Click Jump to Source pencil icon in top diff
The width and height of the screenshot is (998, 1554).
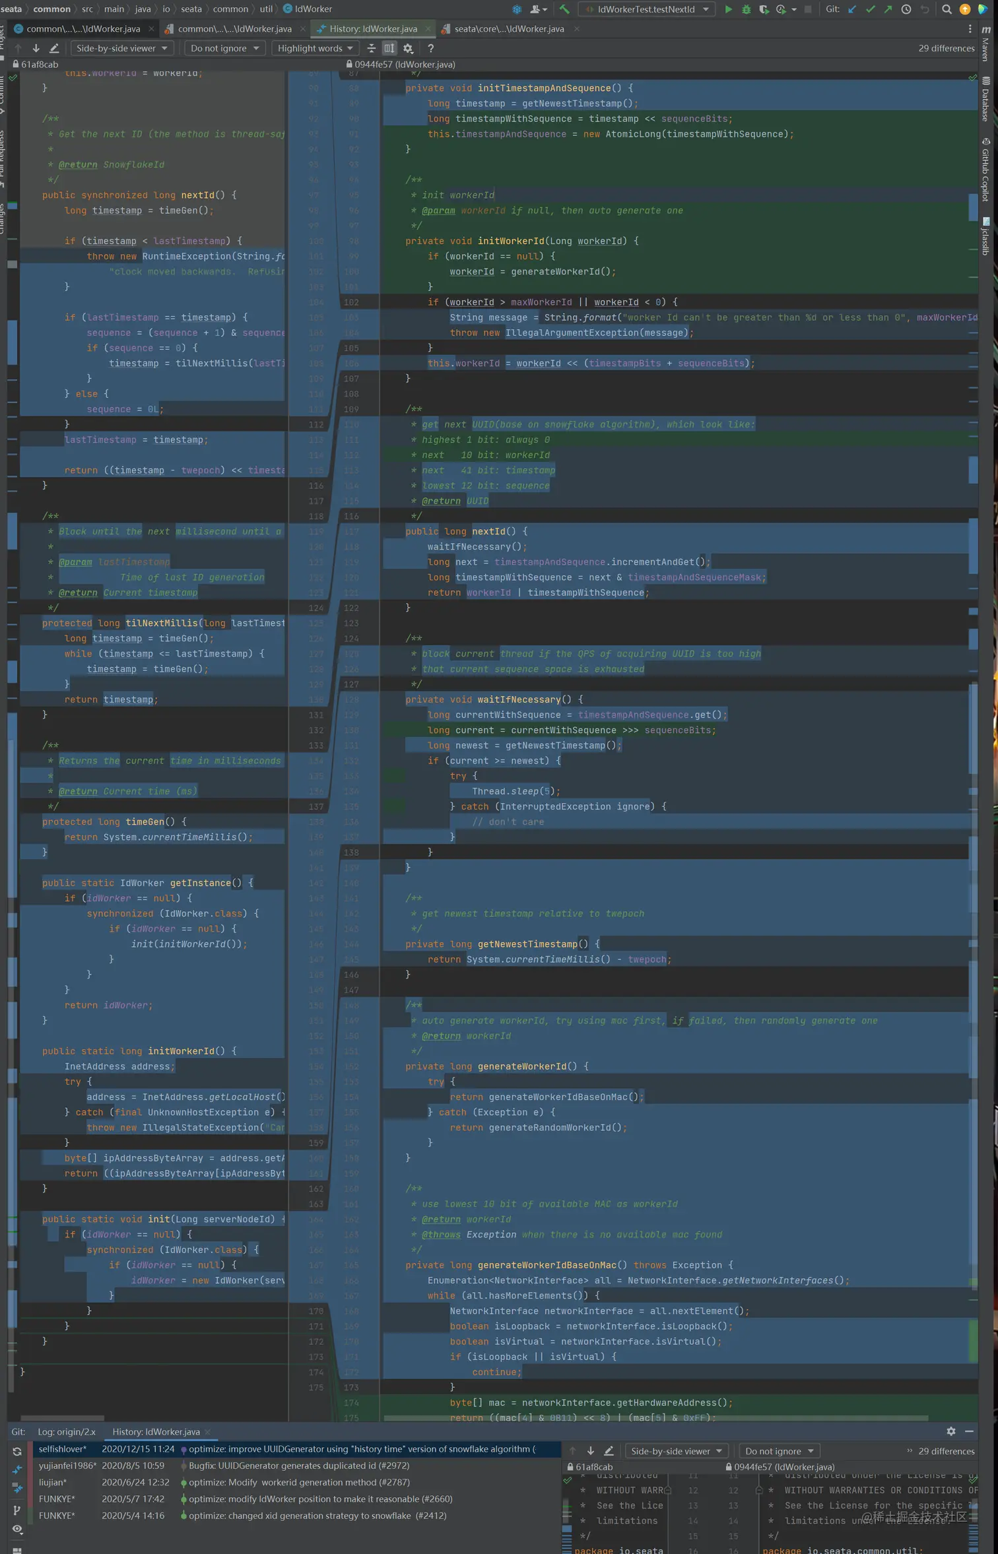(54, 48)
